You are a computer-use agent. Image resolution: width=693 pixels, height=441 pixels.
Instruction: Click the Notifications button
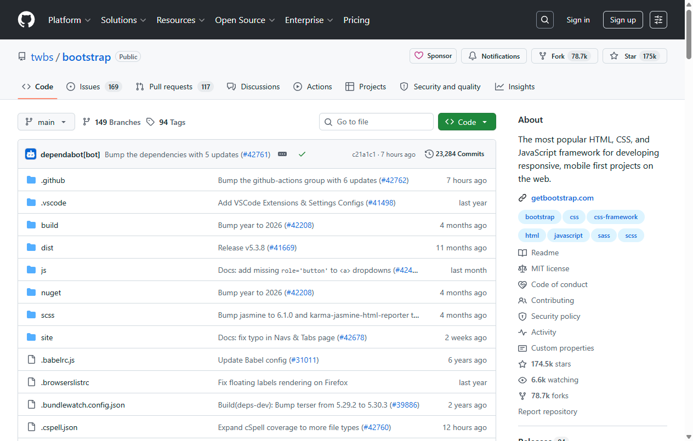[494, 56]
